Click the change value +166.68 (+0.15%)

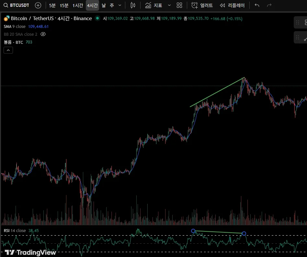pos(226,18)
